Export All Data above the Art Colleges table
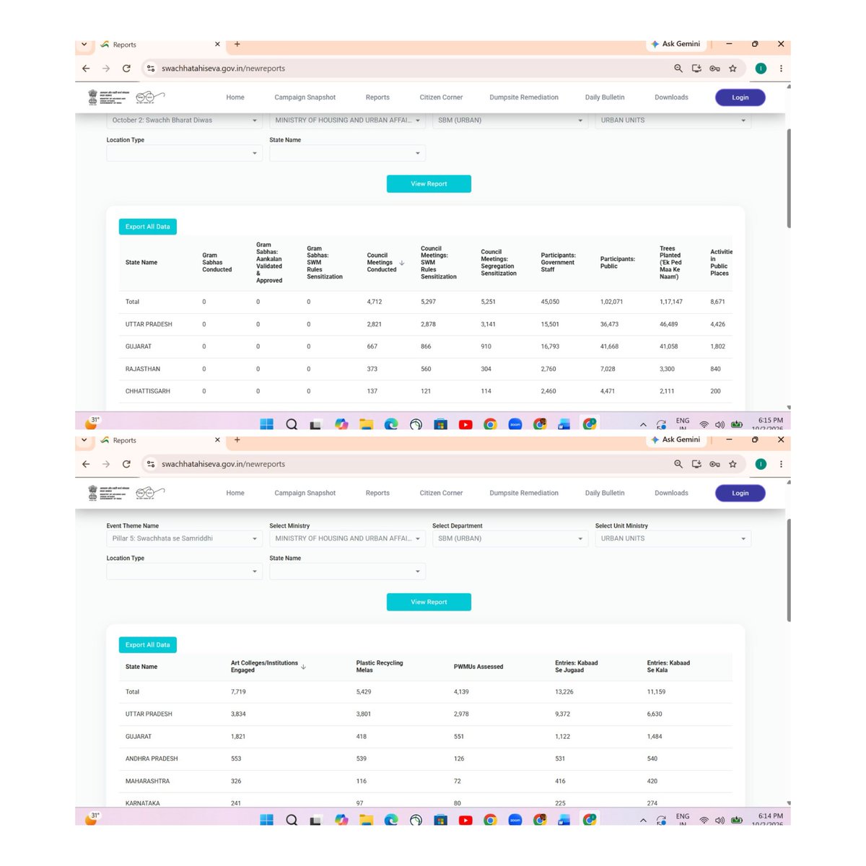 (x=148, y=645)
